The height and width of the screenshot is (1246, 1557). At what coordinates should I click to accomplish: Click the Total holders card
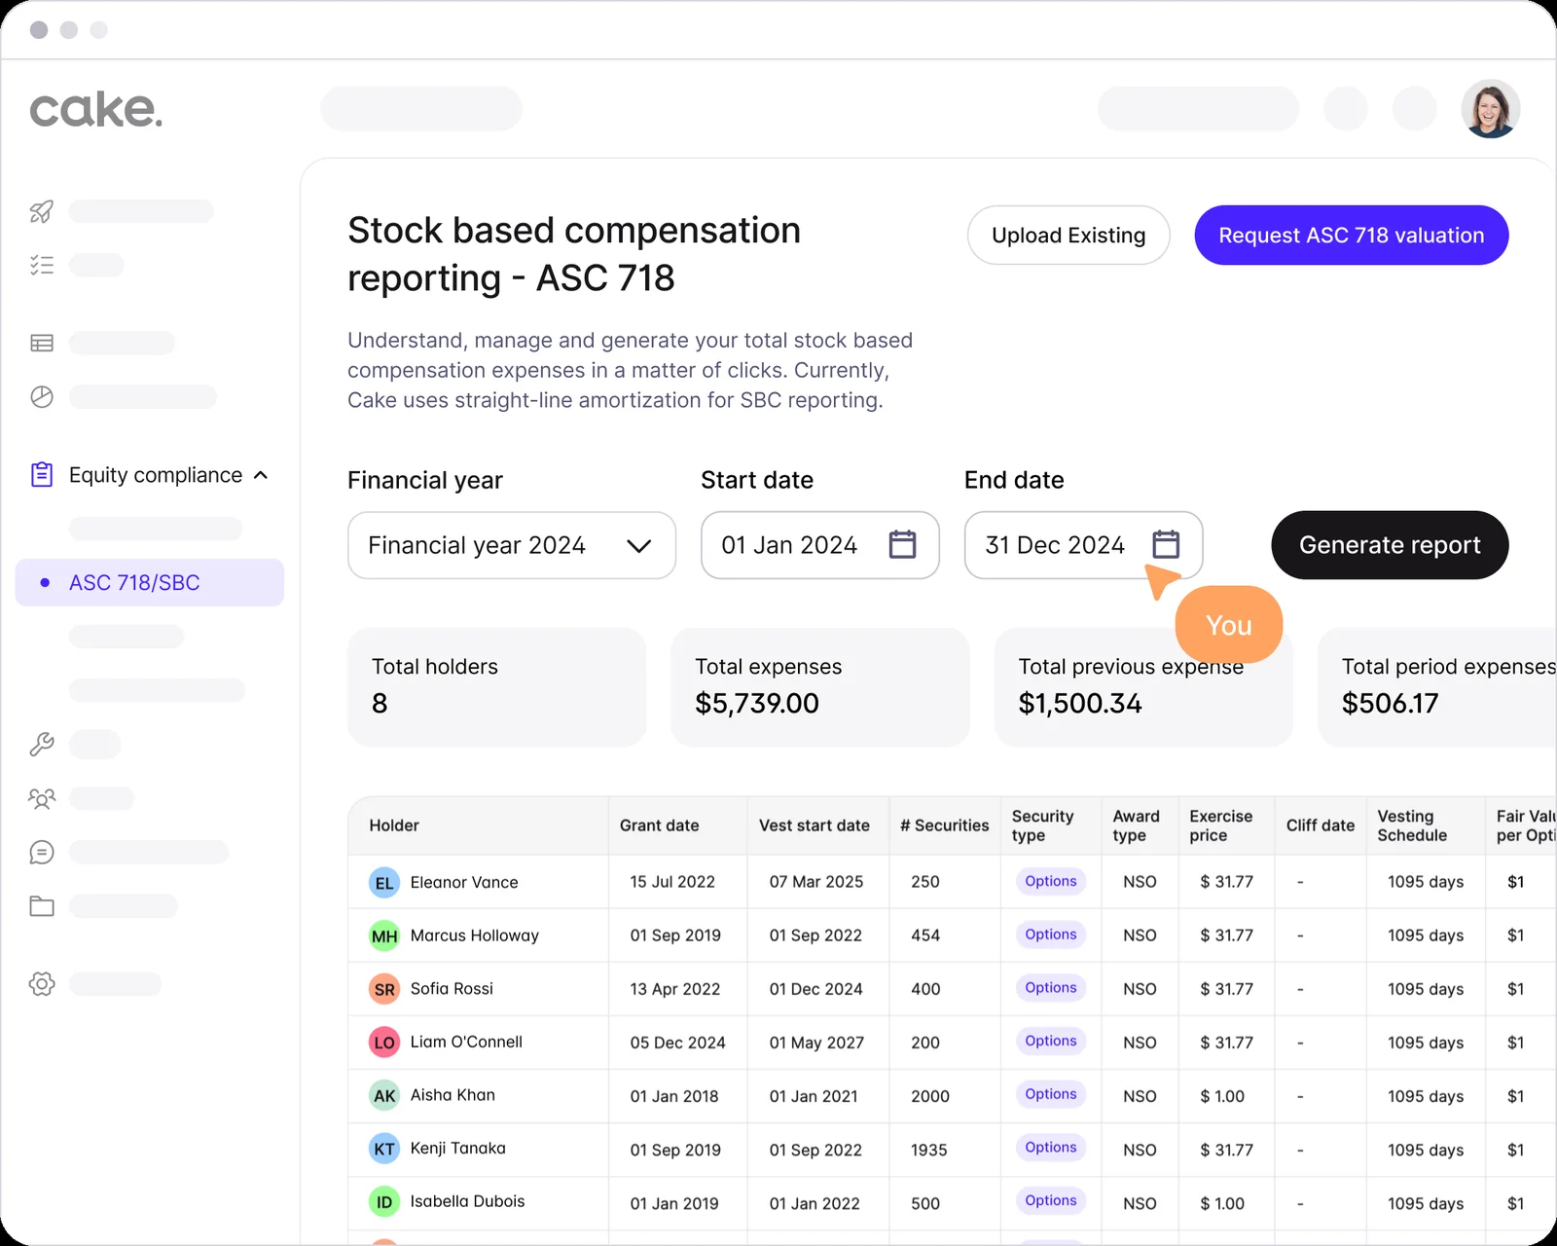point(497,687)
